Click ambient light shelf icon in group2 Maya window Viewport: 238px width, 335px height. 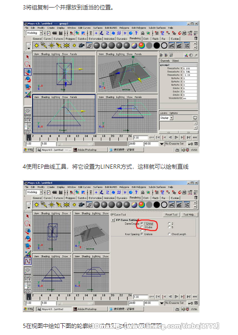(37, 46)
